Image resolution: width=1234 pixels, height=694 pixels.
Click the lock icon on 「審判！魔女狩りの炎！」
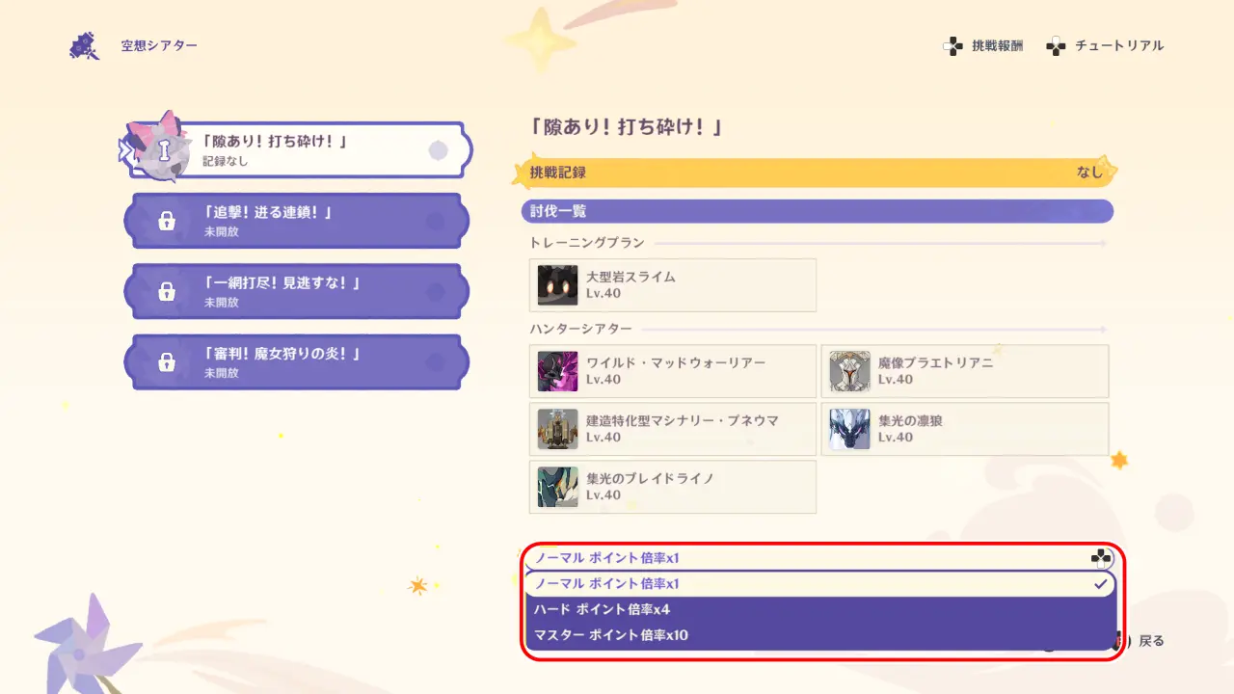[x=167, y=362]
